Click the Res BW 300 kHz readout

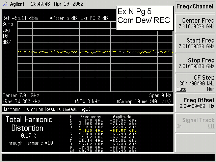pyautogui.click(x=21, y=101)
